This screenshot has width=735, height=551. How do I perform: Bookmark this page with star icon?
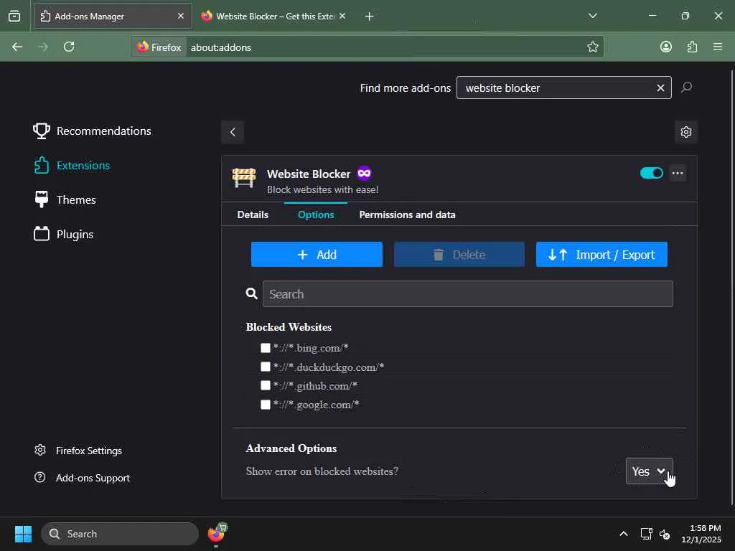pyautogui.click(x=592, y=47)
